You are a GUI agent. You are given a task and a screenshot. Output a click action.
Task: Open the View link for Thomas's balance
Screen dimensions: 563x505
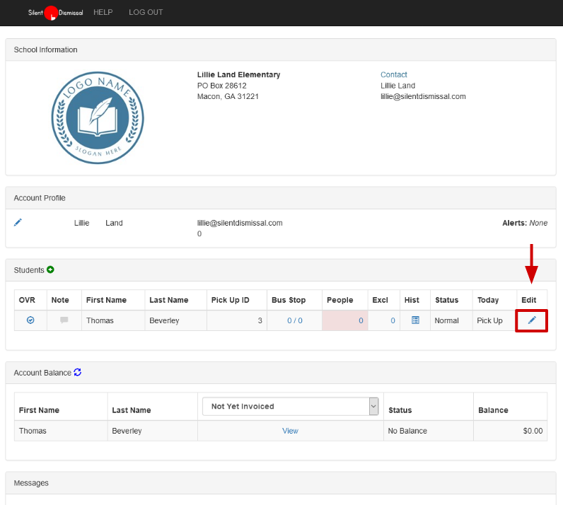click(290, 431)
